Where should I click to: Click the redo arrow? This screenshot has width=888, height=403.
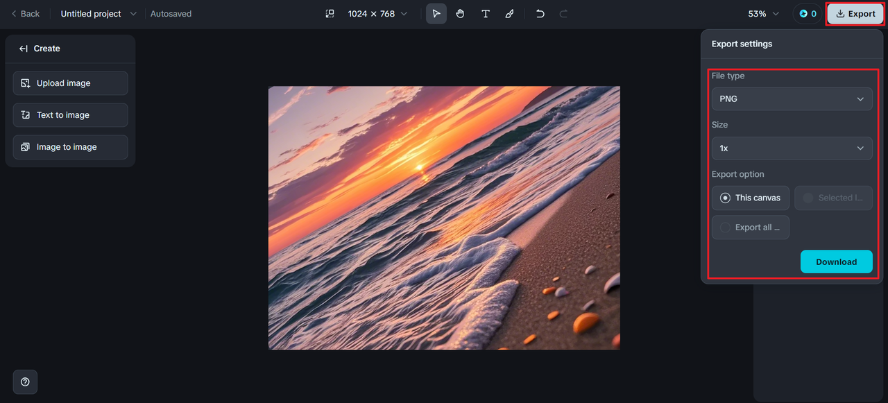tap(563, 14)
